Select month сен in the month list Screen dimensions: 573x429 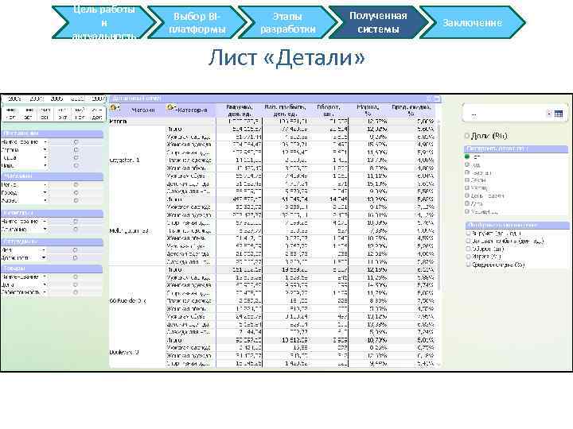click(x=45, y=117)
